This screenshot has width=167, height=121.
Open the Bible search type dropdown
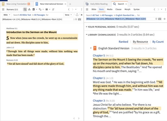[x=7, y=15]
